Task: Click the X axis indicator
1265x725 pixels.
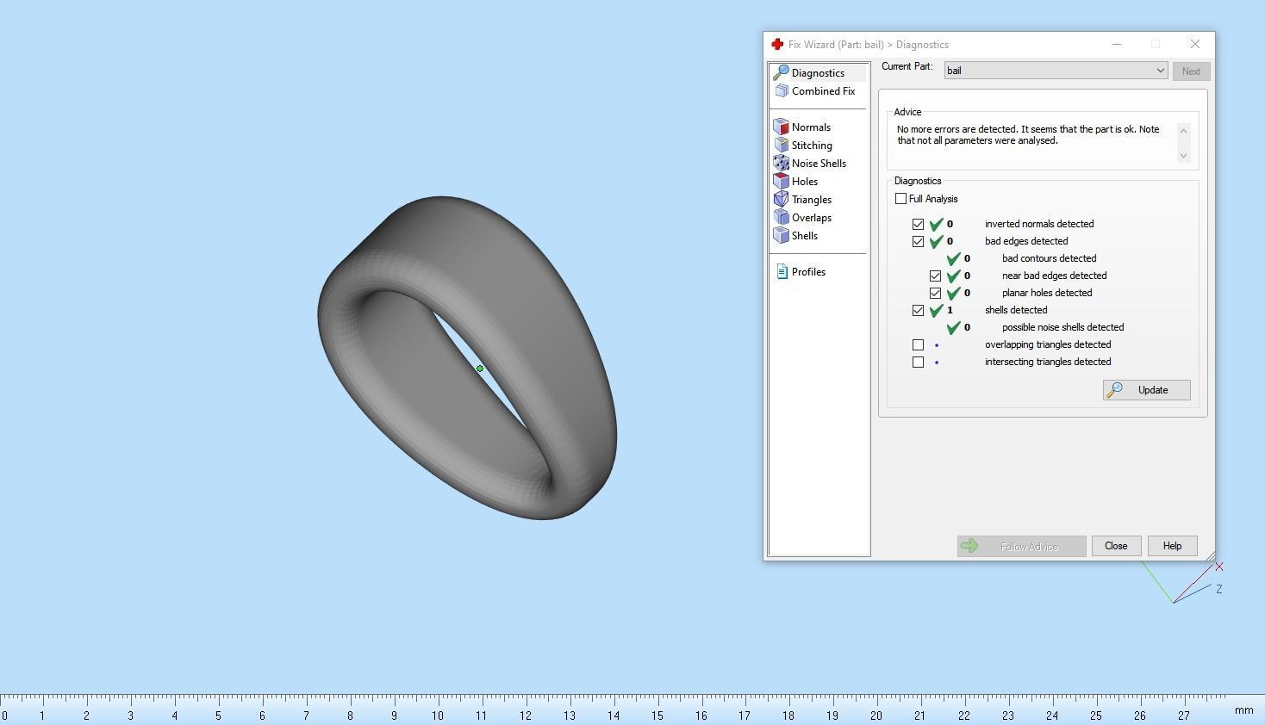Action: point(1219,567)
